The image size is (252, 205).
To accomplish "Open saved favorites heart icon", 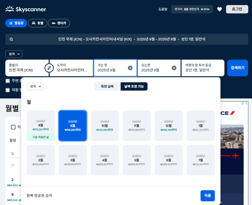I will [219, 9].
